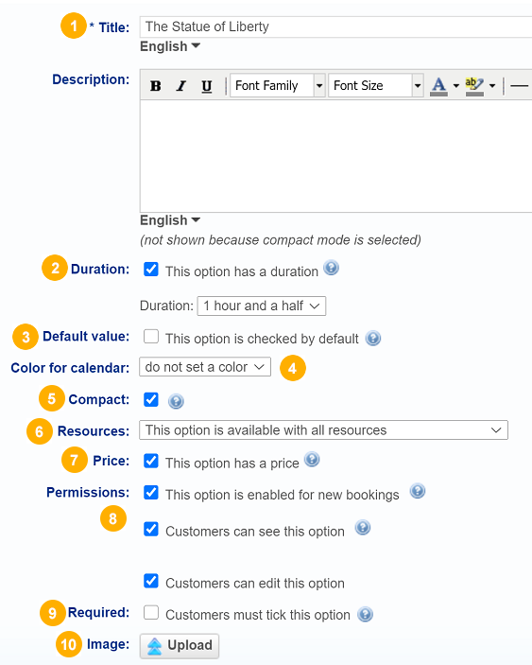This screenshot has height=665, width=532.
Task: Uncheck This option has a duration
Action: point(151,270)
